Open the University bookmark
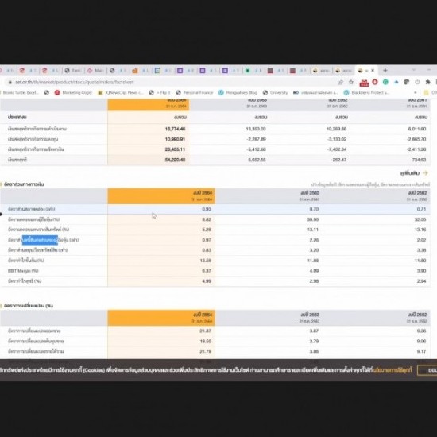Image resolution: width=437 pixels, height=437 pixels. coord(275,92)
